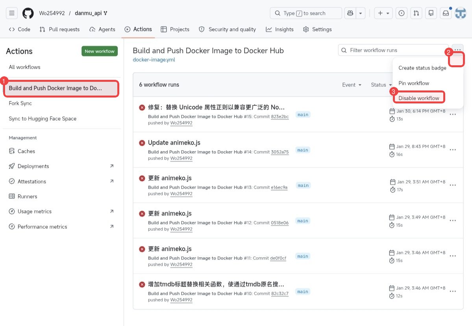The image size is (472, 326).
Task: Open commit e16ec9a link
Action: pos(279,187)
